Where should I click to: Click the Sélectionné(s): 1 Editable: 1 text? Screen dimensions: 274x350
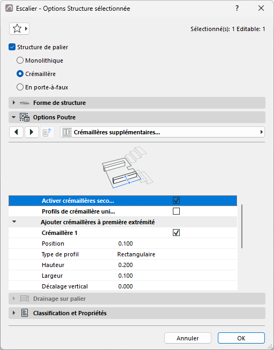(228, 29)
